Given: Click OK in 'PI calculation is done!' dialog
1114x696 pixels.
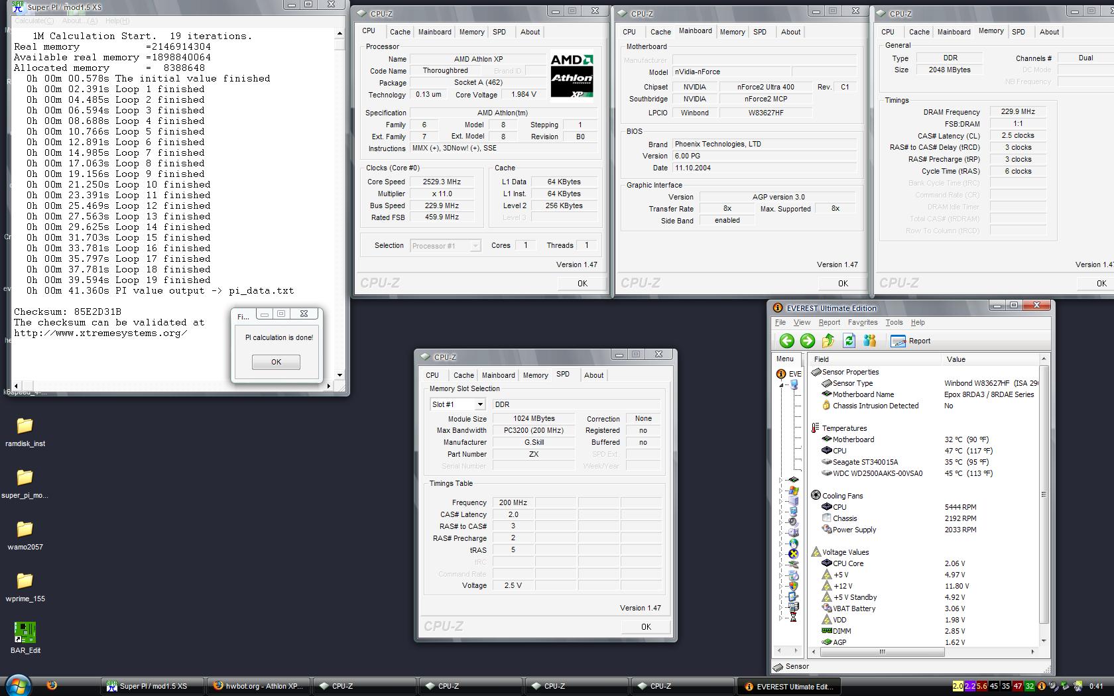Looking at the screenshot, I should (x=276, y=362).
